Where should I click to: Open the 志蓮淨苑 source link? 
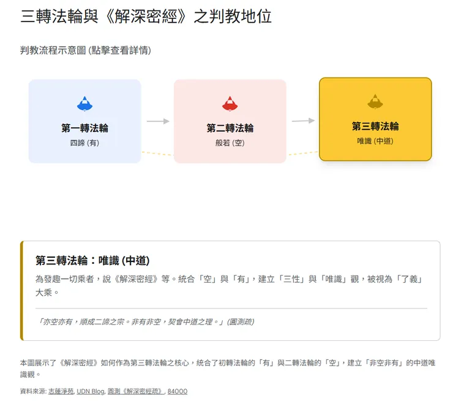coord(61,392)
